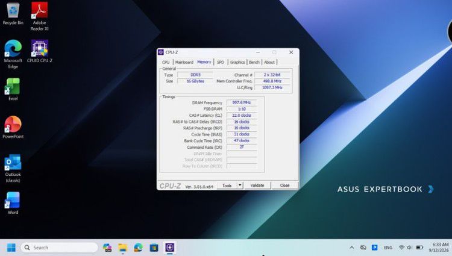Switch to the Bench tab

tap(254, 62)
